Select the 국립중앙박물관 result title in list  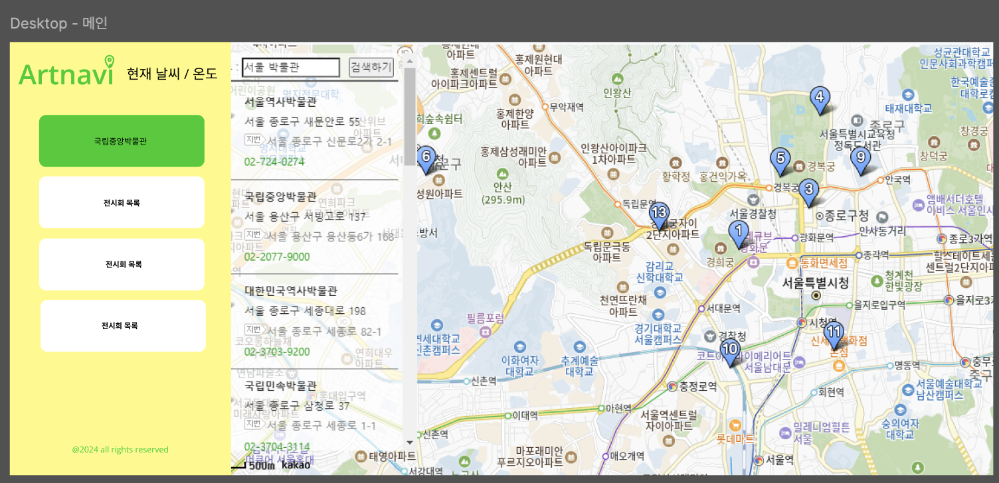point(280,196)
